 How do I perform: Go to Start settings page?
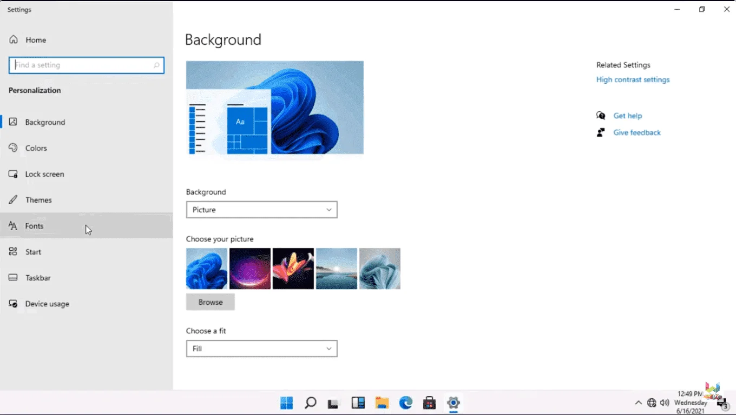[87, 252]
